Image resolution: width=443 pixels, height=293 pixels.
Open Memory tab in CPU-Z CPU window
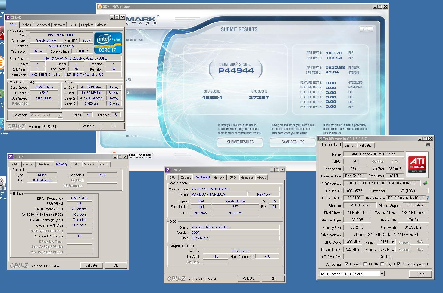[x=59, y=25]
